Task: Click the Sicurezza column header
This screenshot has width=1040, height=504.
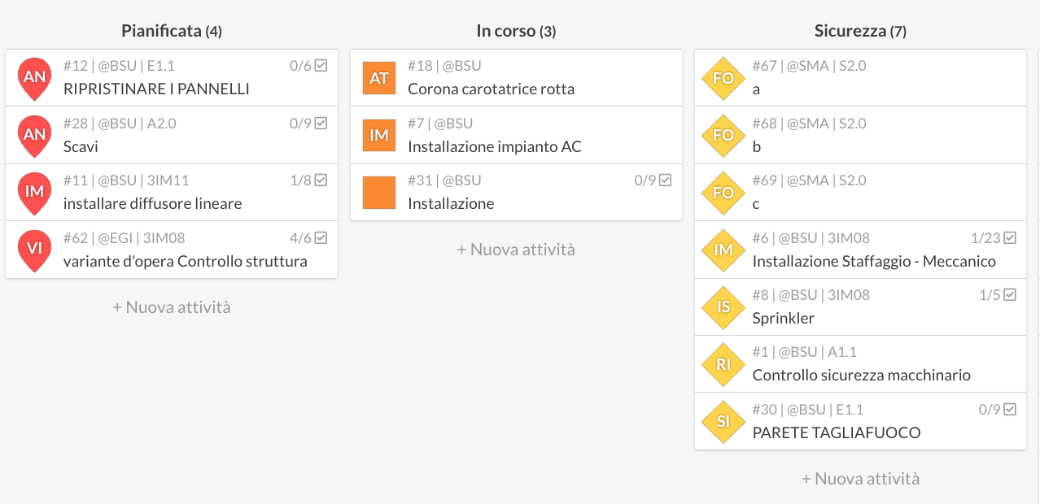Action: point(860,31)
